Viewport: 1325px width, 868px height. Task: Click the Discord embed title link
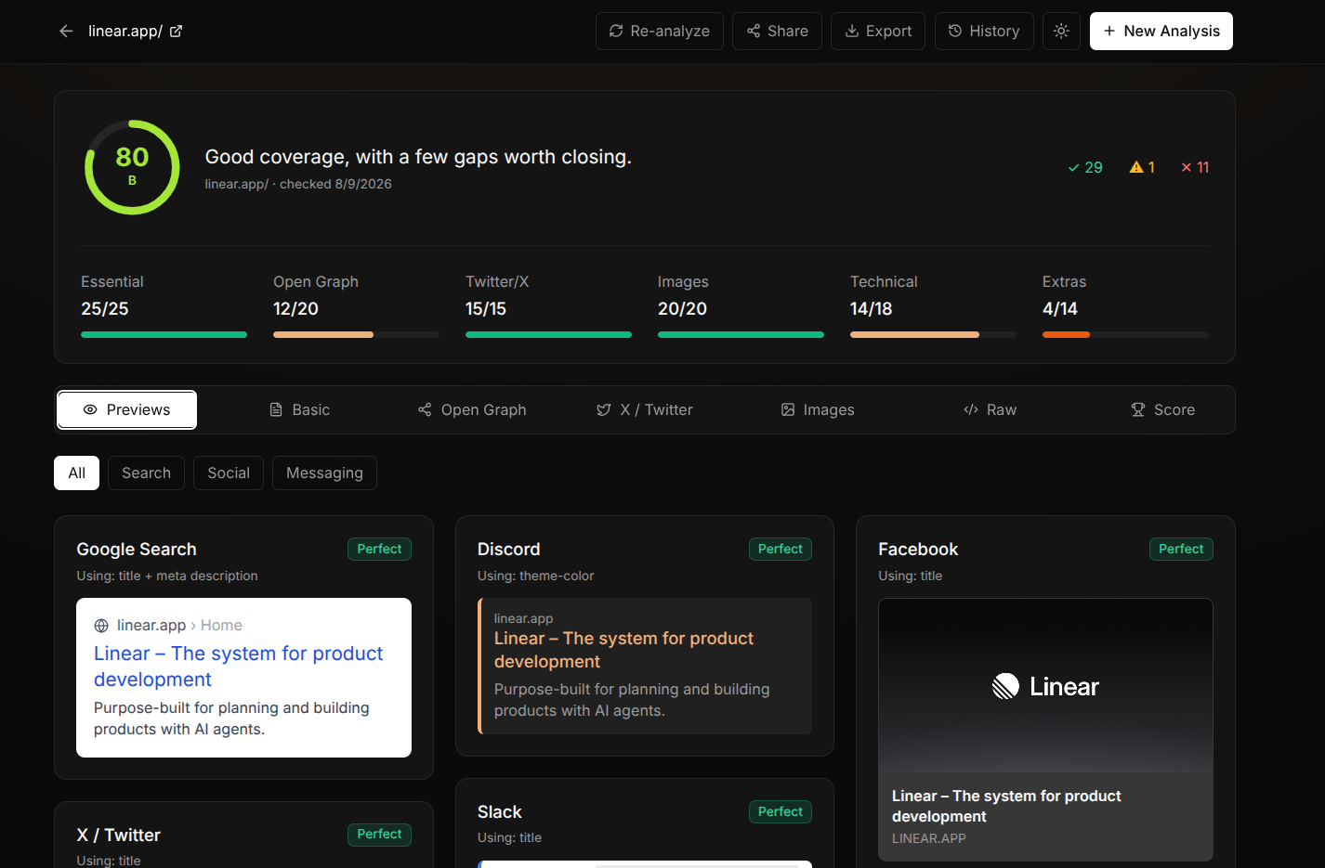point(623,650)
